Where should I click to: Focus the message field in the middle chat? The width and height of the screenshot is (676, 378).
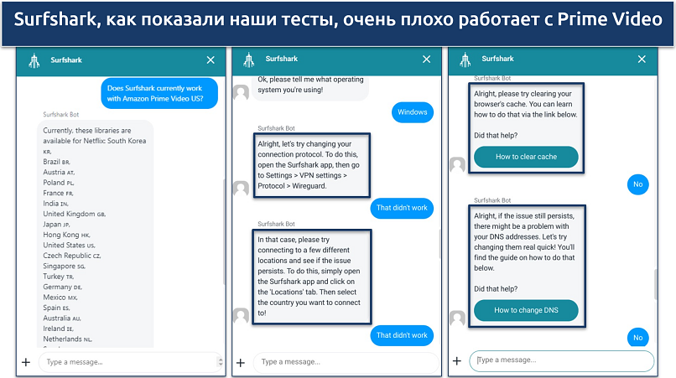pos(344,362)
